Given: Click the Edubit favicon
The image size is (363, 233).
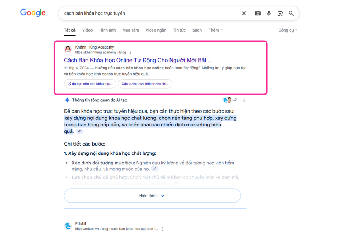Looking at the screenshot, I should pyautogui.click(x=68, y=226).
